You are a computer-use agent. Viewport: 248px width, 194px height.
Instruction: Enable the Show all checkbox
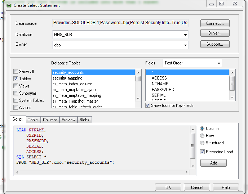[15, 72]
